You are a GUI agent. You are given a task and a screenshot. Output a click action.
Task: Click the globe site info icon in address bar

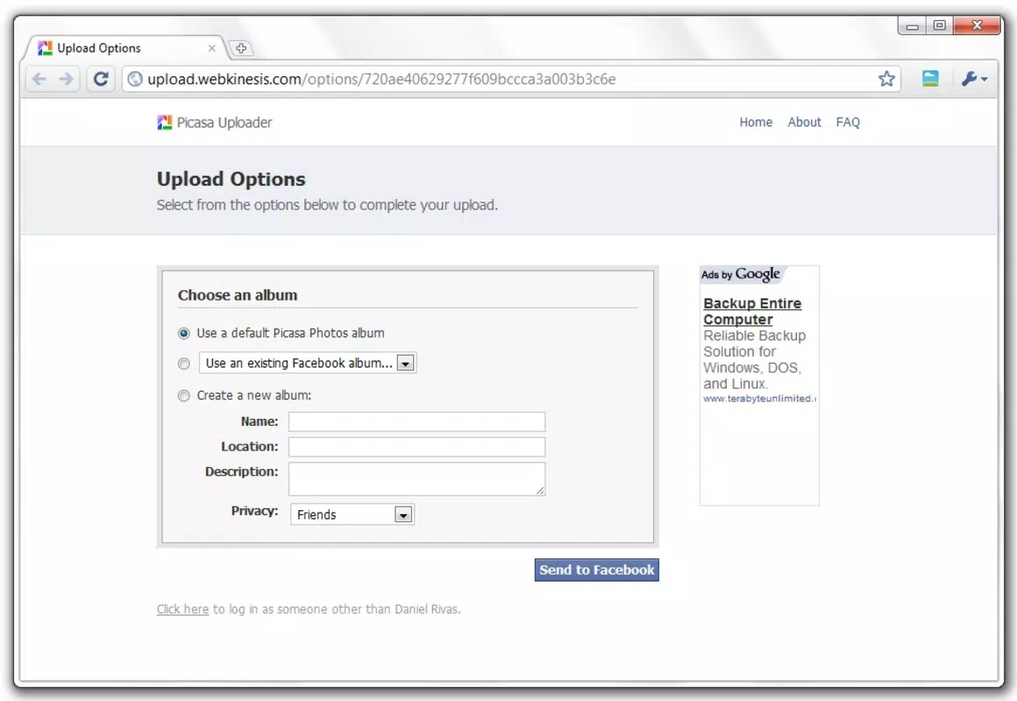point(135,79)
